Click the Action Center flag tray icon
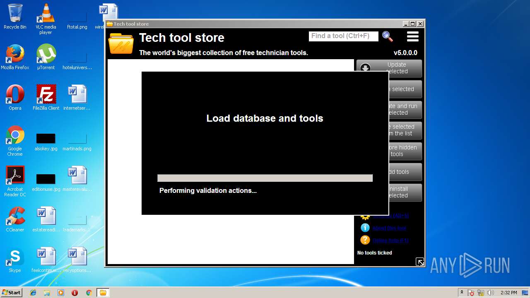The width and height of the screenshot is (530, 298). tap(471, 293)
